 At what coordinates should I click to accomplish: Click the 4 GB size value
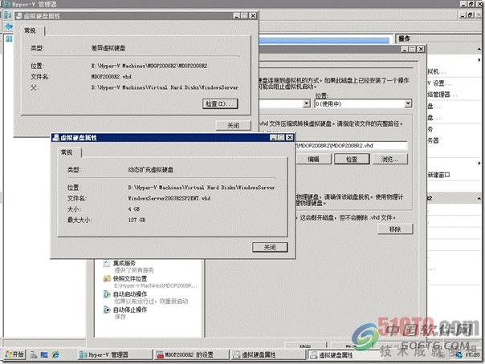133,209
